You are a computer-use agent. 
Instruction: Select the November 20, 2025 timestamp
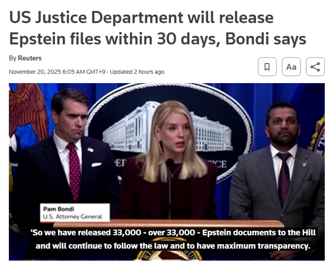point(57,72)
